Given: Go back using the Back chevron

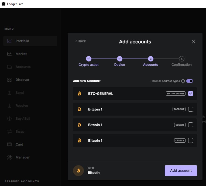Looking at the screenshot, I should point(80,41).
